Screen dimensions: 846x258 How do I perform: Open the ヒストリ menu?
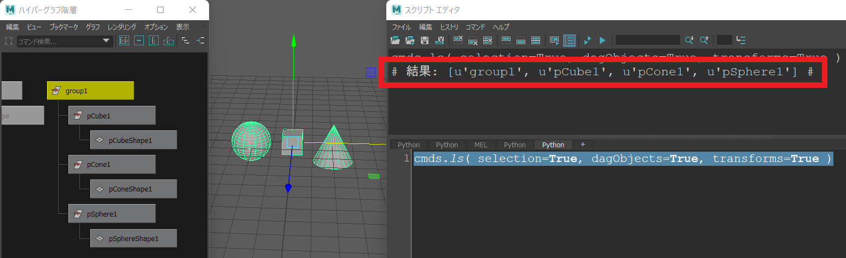pos(449,27)
